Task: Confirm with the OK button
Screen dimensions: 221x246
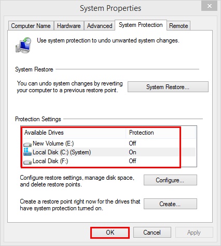Action: pos(110,233)
